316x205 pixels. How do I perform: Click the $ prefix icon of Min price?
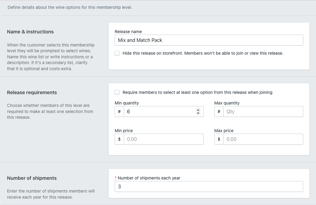(119, 139)
